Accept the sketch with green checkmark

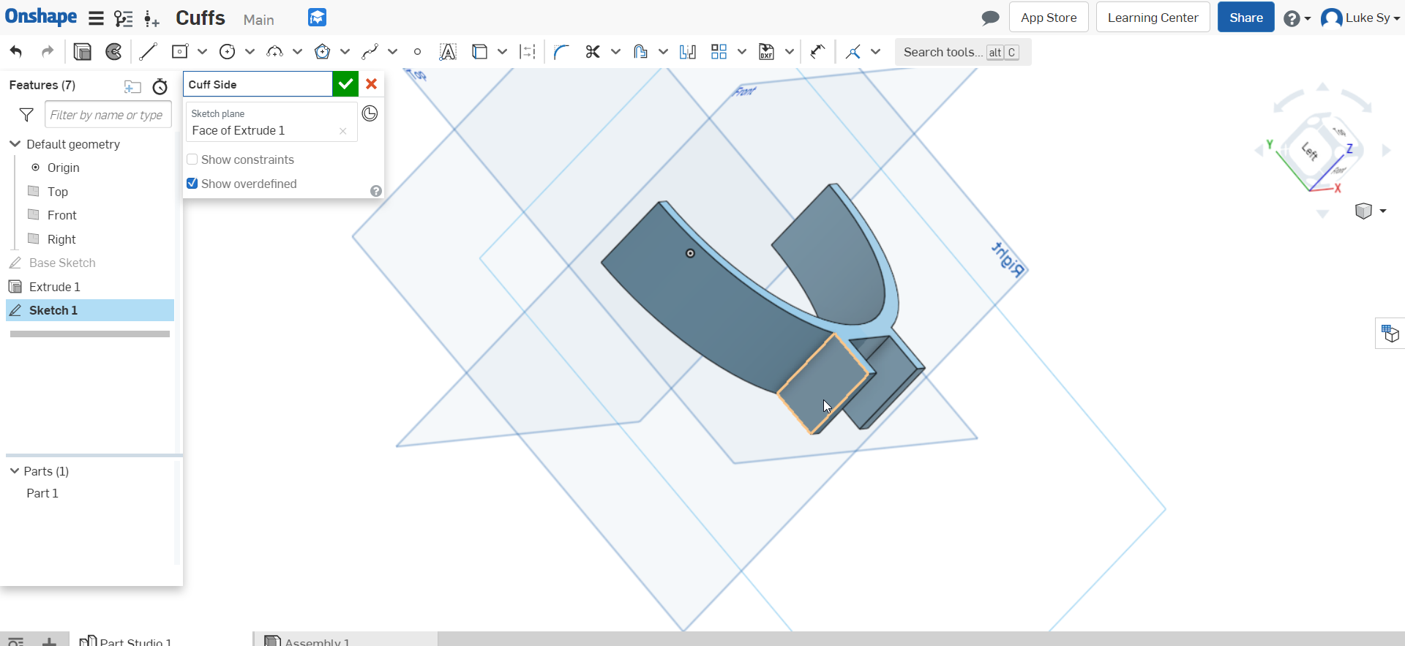pos(345,84)
